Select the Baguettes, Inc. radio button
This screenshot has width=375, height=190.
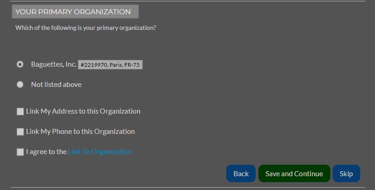[x=20, y=64]
